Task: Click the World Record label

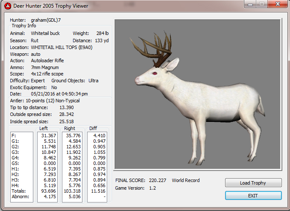Action: 185,180
